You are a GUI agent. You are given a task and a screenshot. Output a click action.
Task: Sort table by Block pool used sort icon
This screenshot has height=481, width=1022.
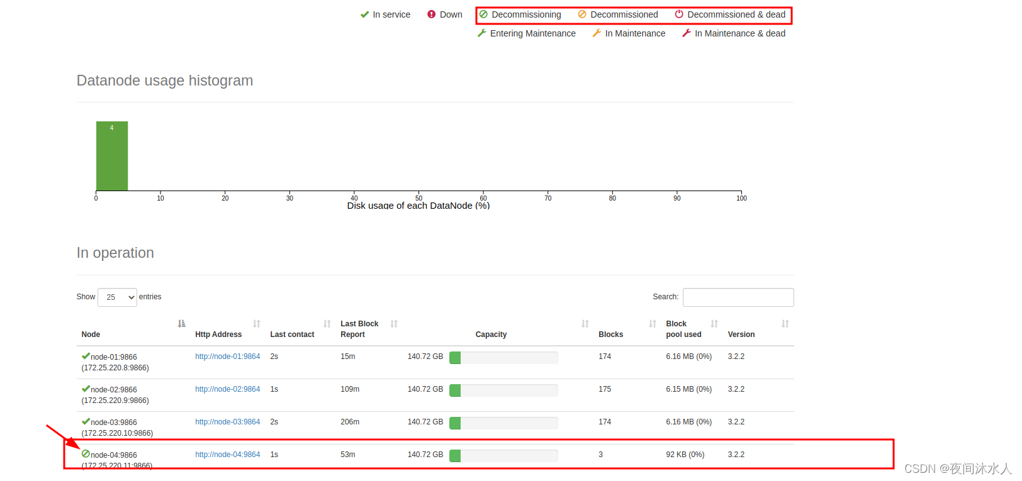[714, 324]
